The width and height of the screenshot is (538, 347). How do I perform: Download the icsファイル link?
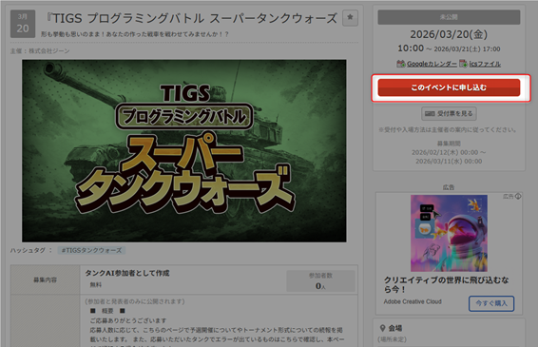(485, 64)
